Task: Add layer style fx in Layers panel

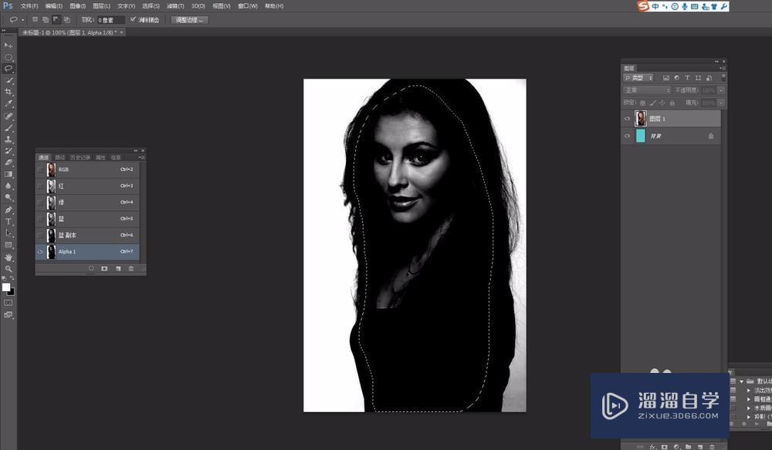Action: [x=653, y=447]
